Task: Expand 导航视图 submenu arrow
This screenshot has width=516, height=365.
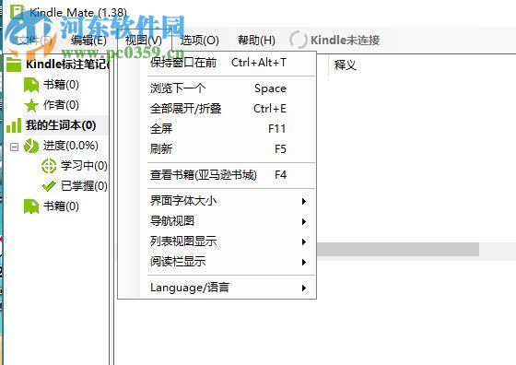Action: pos(304,221)
